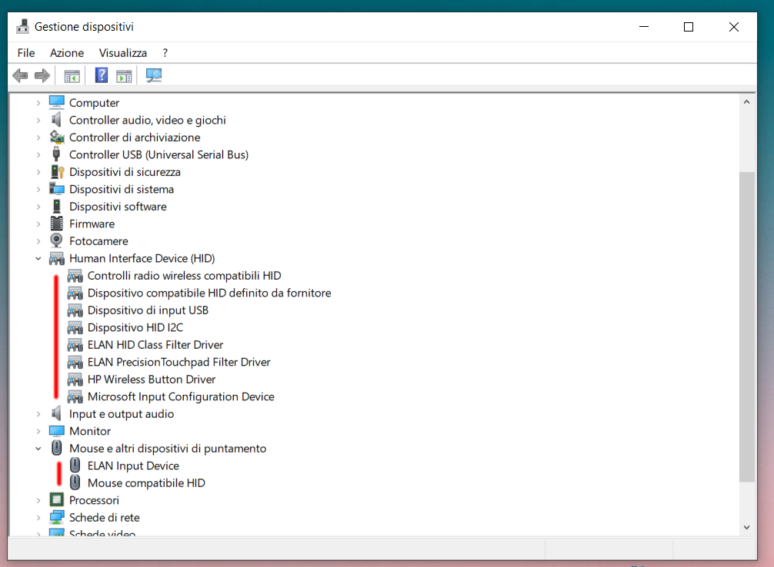
Task: Expand the Schede di rete node
Action: click(x=38, y=518)
